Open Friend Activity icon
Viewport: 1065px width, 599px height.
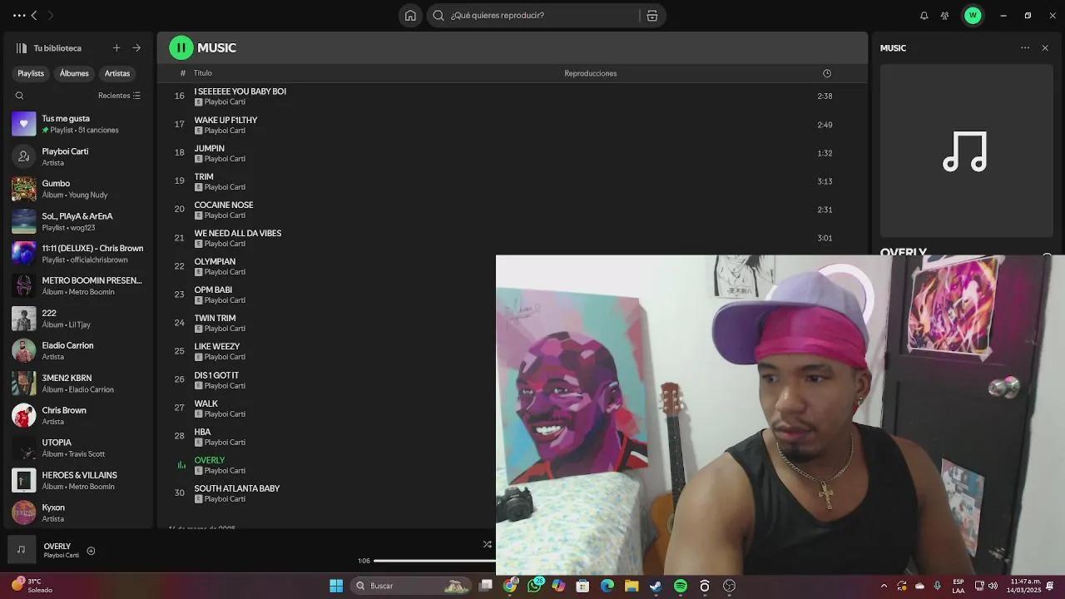944,16
